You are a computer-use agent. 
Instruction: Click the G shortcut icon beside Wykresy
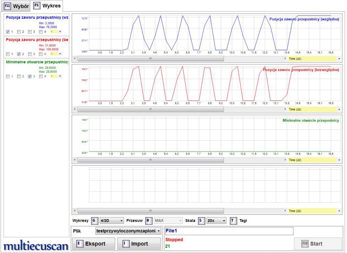pos(94,221)
